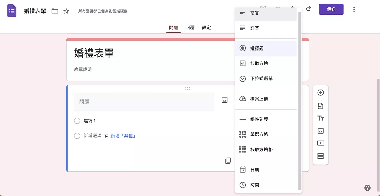Choose 核取方塊格 question type
The width and height of the screenshot is (380, 196).
pyautogui.click(x=266, y=150)
